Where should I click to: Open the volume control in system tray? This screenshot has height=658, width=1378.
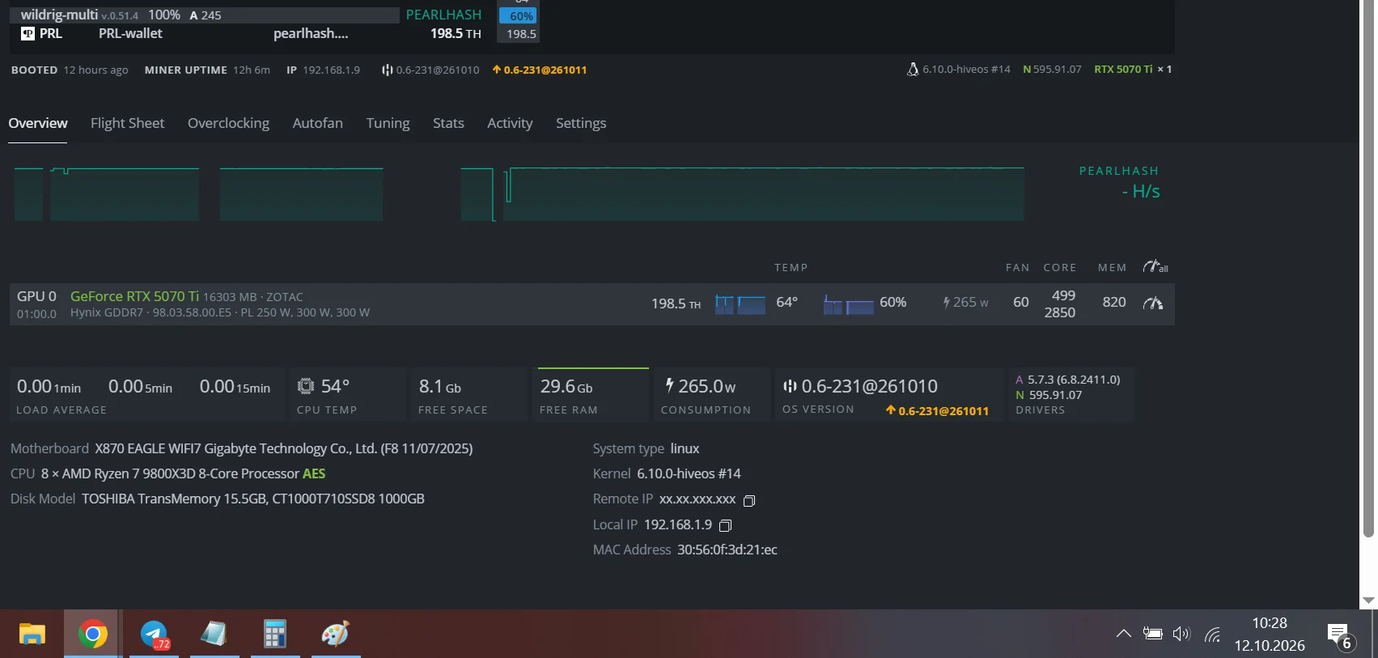1181,634
